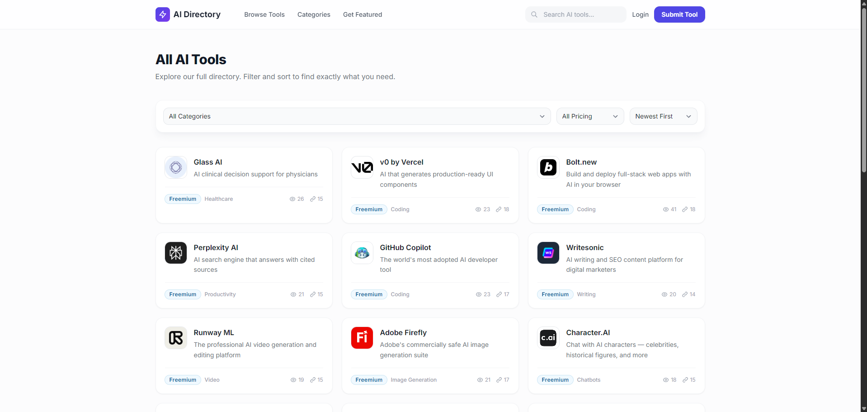This screenshot has width=867, height=412.
Task: Click the Freemium badge on Writesonic card
Action: (x=555, y=294)
